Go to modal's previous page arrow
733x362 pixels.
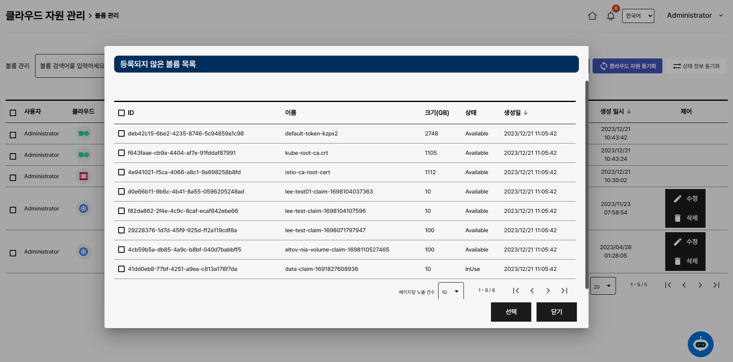(532, 291)
